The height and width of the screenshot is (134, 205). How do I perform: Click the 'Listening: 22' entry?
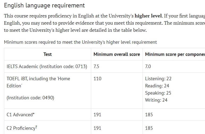[158, 79]
